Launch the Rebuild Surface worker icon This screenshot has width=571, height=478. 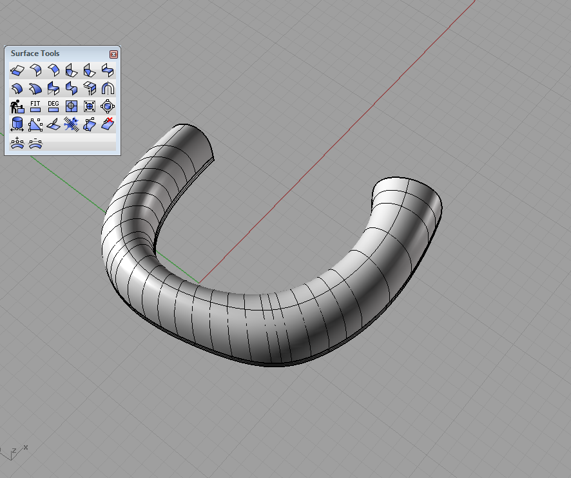[x=17, y=106]
